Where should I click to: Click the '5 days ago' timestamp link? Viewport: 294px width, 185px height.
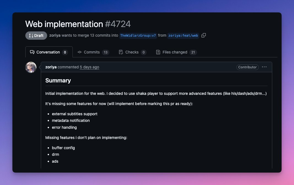[x=90, y=67]
